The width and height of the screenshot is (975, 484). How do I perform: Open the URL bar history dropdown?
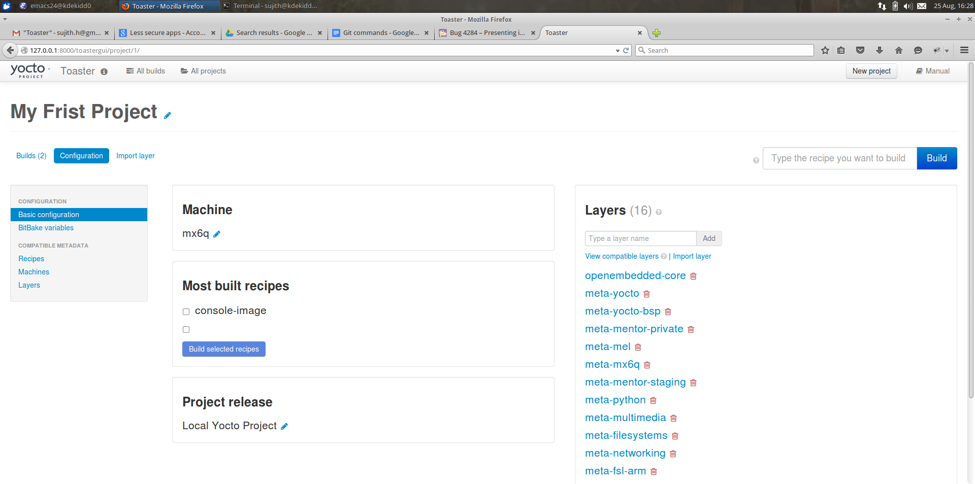pyautogui.click(x=617, y=51)
